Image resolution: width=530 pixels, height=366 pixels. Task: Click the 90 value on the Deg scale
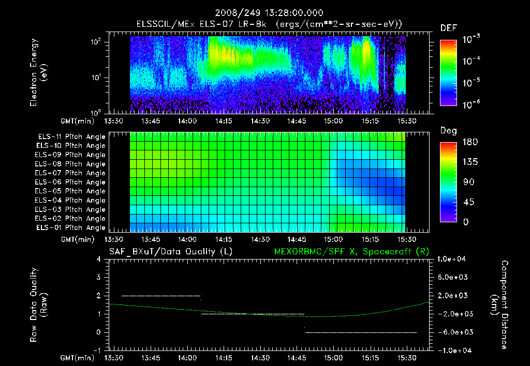click(469, 182)
